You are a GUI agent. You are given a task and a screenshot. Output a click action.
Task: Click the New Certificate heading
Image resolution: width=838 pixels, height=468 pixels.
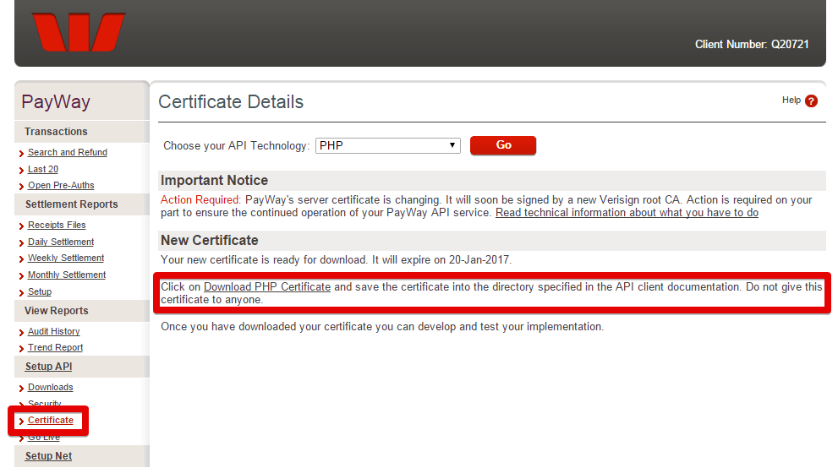[210, 240]
